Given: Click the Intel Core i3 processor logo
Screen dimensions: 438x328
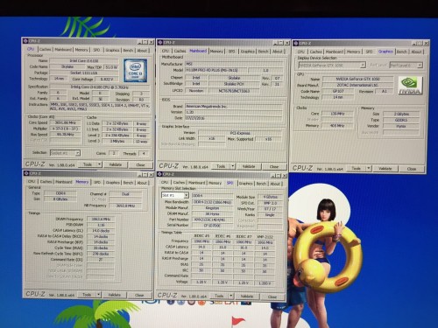Looking at the screenshot, I should 135,71.
